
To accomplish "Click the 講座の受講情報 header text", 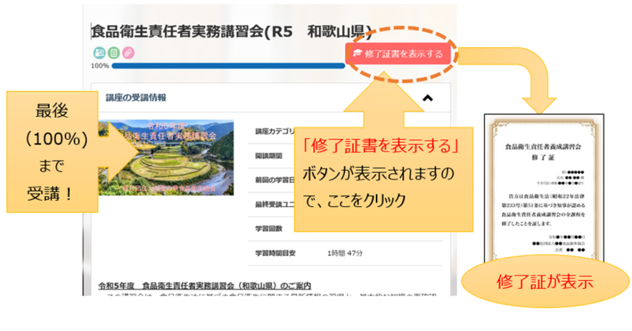I will pyautogui.click(x=136, y=97).
